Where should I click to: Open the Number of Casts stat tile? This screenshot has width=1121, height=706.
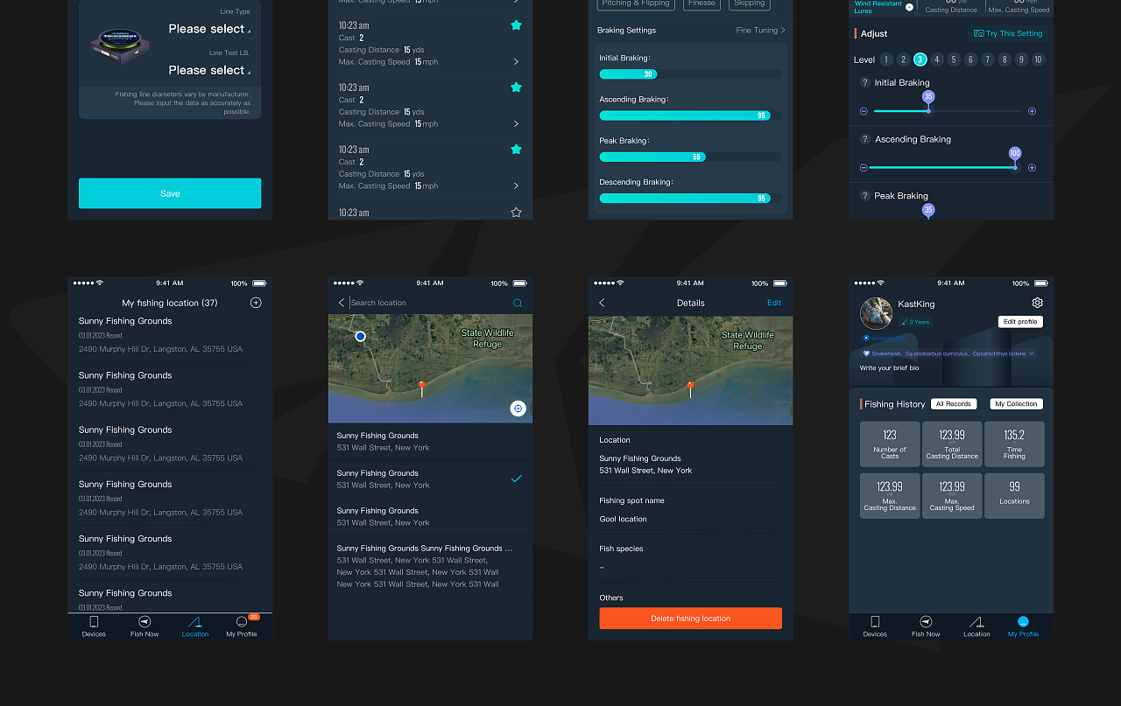coord(890,444)
